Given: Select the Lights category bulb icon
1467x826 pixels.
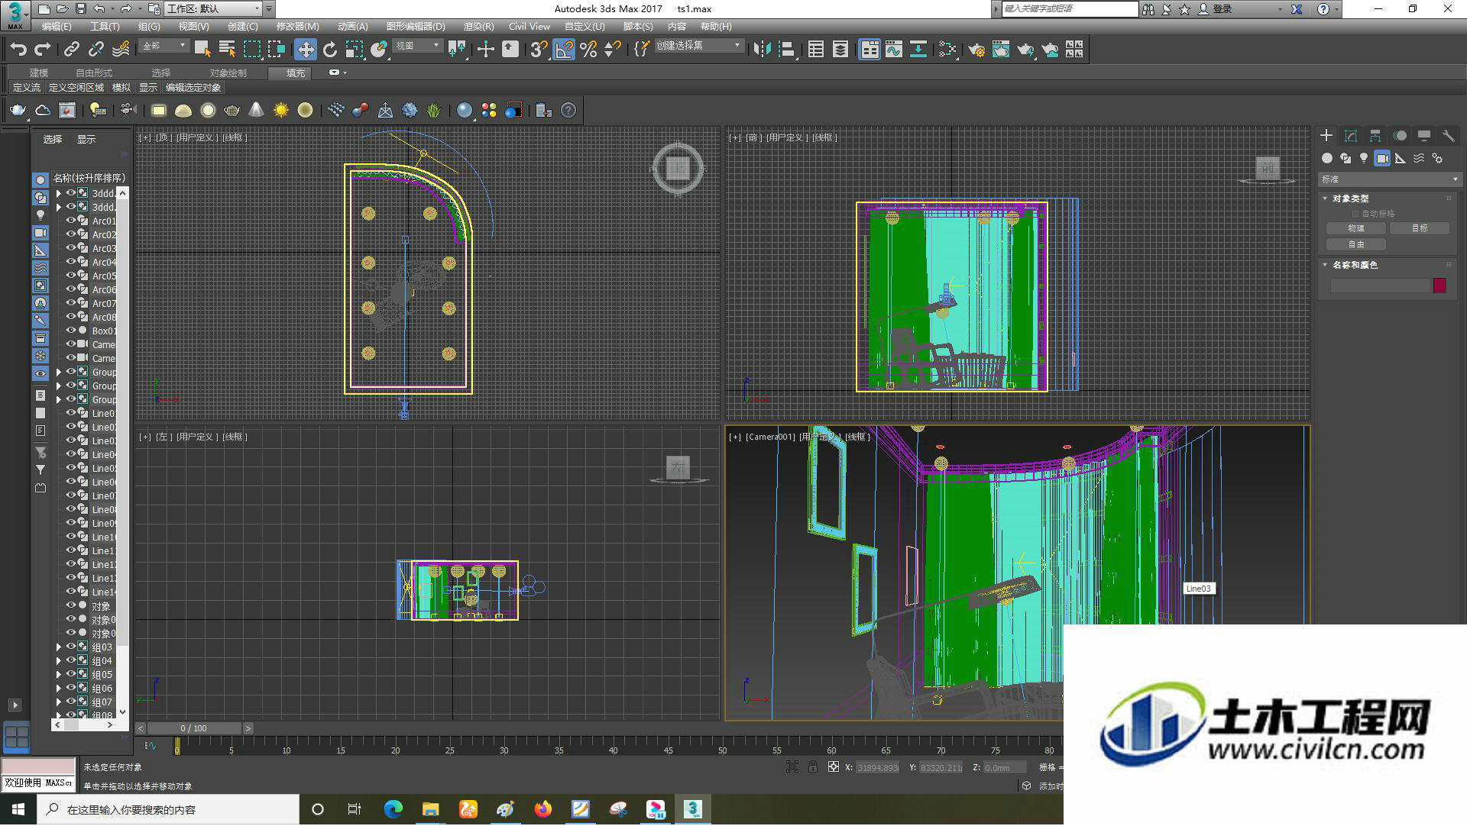Looking at the screenshot, I should pyautogui.click(x=1364, y=158).
